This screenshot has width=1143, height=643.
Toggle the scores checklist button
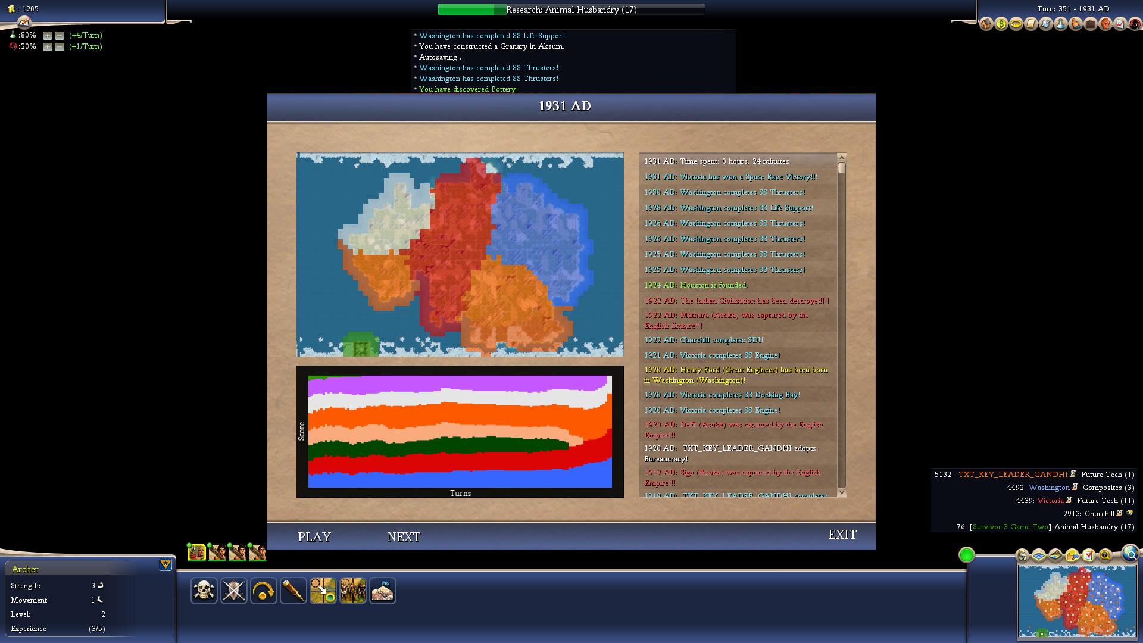point(1089,556)
